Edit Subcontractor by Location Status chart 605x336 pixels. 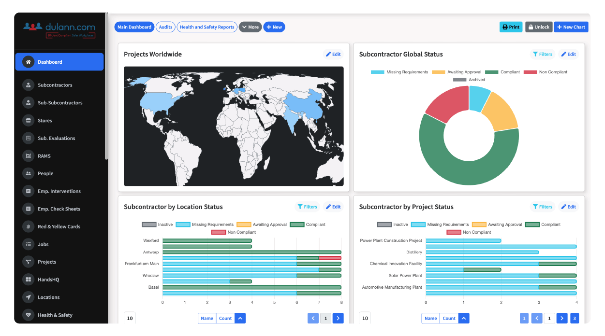(x=333, y=207)
